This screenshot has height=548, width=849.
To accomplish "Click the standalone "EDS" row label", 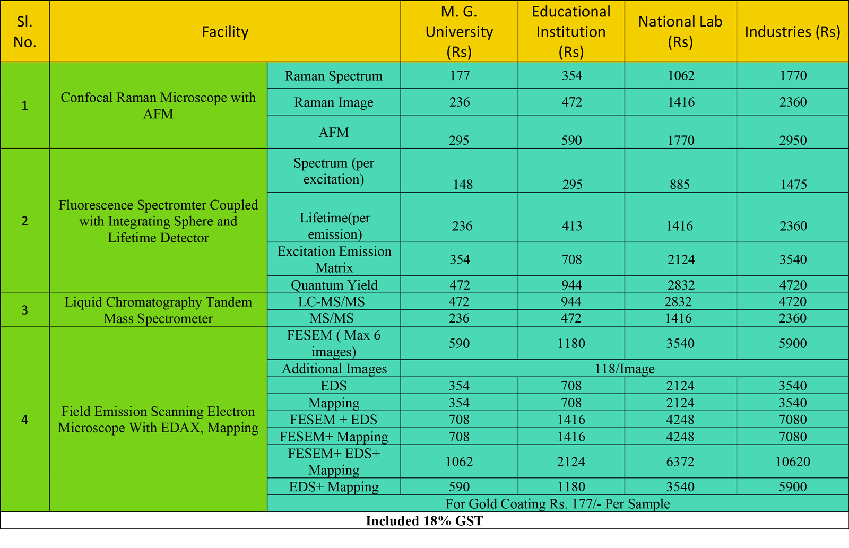I will (334, 386).
